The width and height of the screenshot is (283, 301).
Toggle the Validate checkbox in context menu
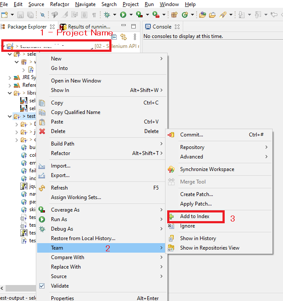[42, 286]
